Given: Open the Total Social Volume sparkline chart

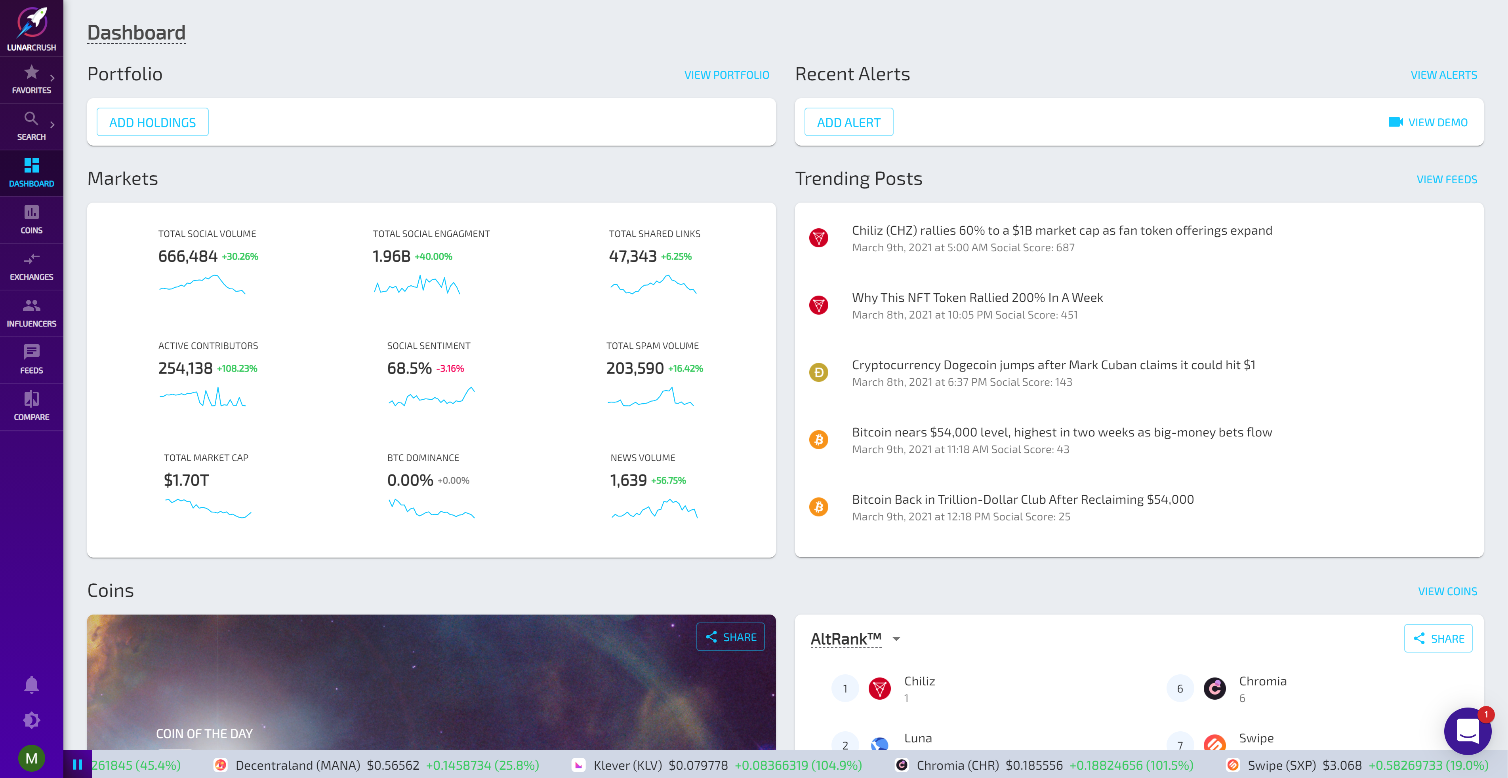Looking at the screenshot, I should (x=202, y=284).
